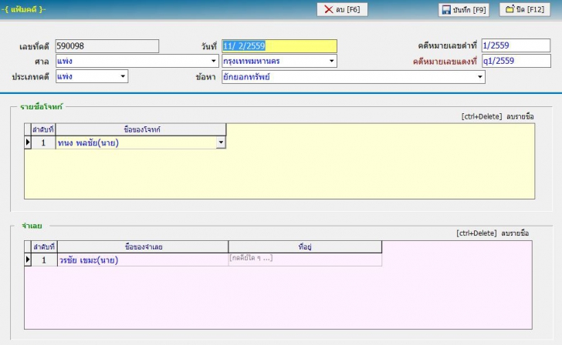Screen dimensions: 562x345
Task: Select the plaintiff row marker arrow
Action: pos(28,142)
